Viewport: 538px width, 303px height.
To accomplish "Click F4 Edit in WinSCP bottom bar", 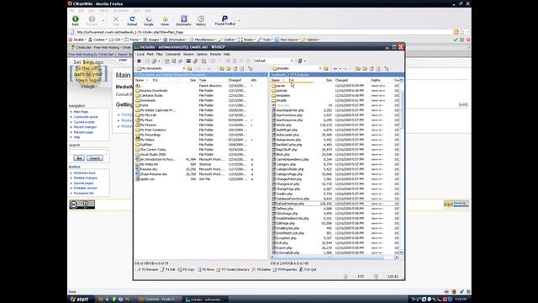I will tap(167, 269).
